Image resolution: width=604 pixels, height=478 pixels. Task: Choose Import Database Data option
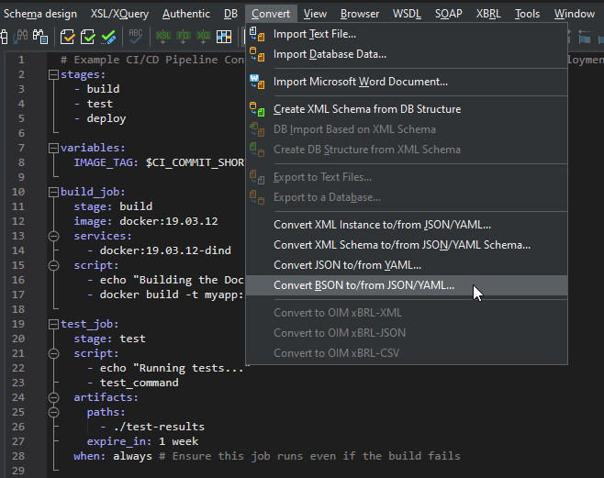(x=330, y=54)
